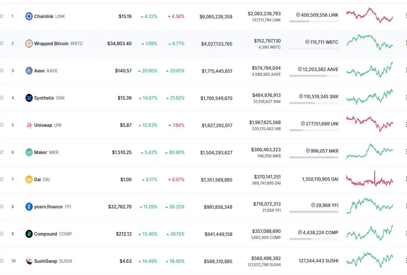The width and height of the screenshot is (407, 275).
Task: Open yearn.finance row options menu
Action: (x=406, y=206)
